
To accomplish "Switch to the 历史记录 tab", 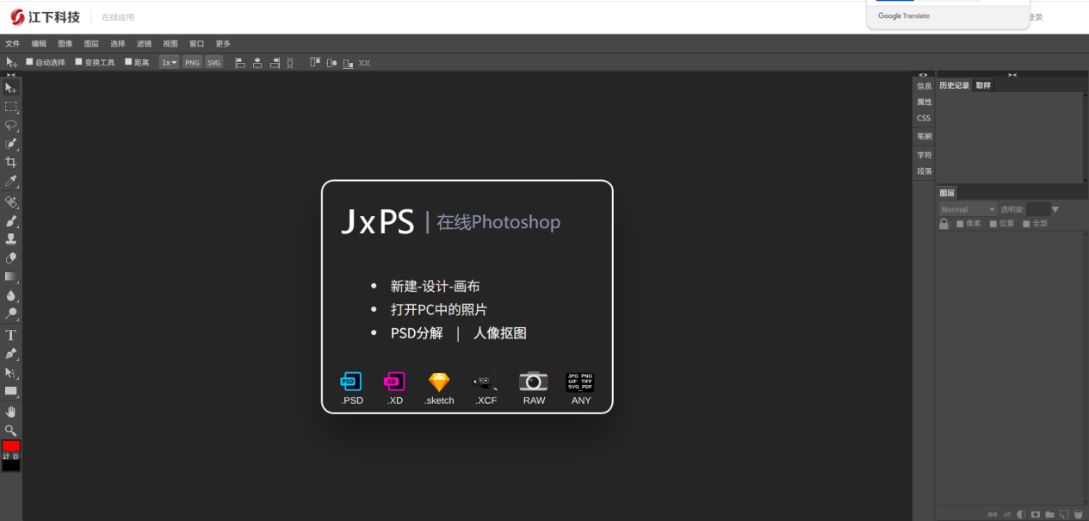I will click(x=954, y=85).
